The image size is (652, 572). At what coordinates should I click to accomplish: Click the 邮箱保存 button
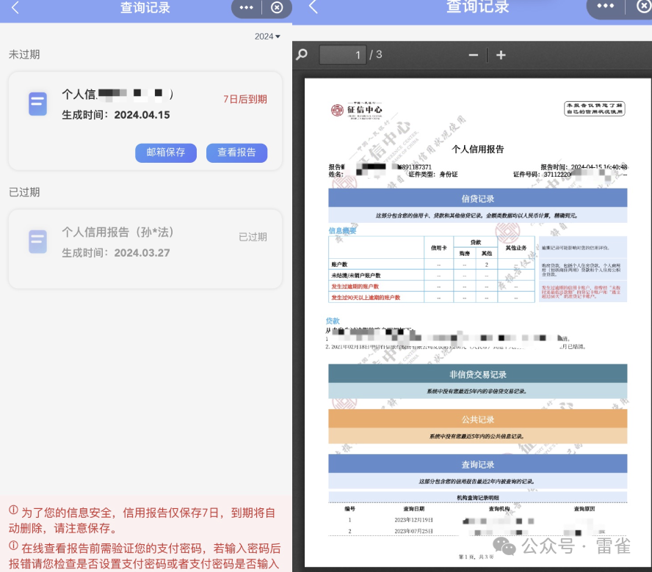point(165,153)
